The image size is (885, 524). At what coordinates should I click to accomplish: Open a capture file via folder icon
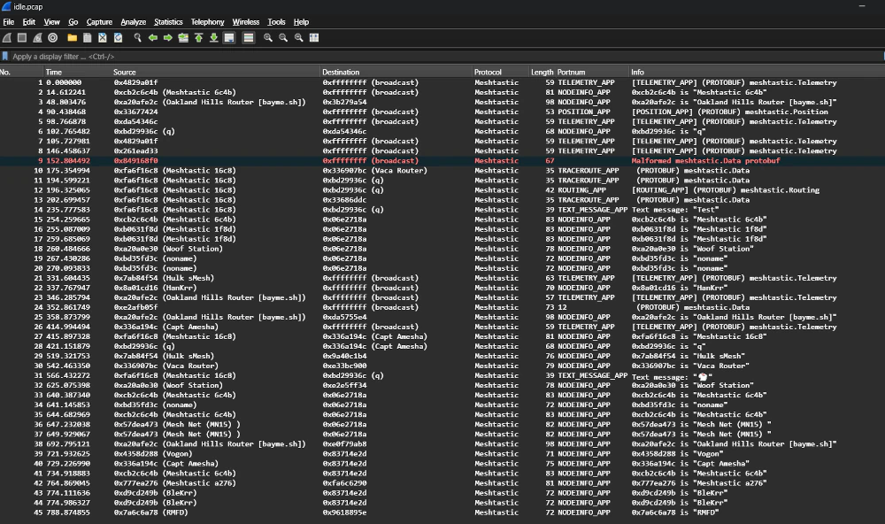[73, 38]
